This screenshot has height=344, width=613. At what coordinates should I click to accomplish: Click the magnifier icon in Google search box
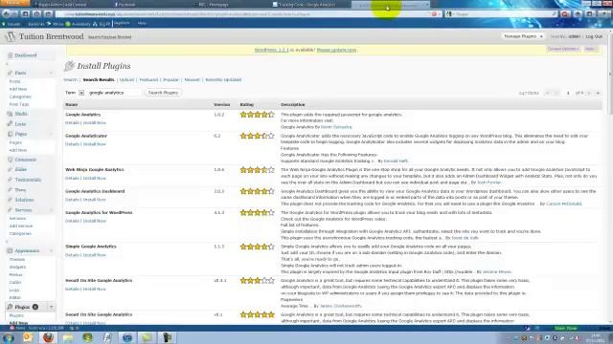pos(555,14)
